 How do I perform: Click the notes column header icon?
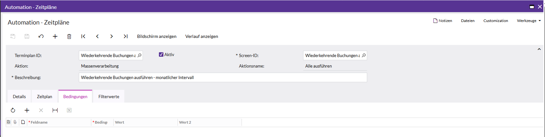(23, 122)
